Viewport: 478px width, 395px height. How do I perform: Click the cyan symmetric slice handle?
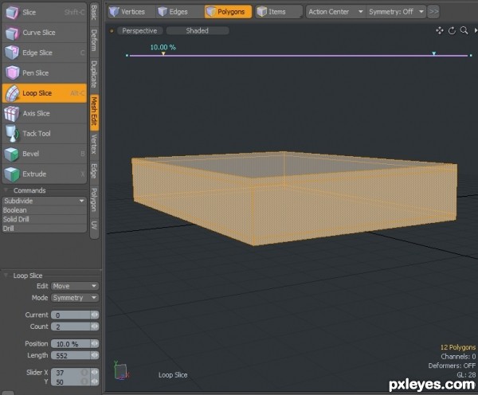click(x=434, y=53)
